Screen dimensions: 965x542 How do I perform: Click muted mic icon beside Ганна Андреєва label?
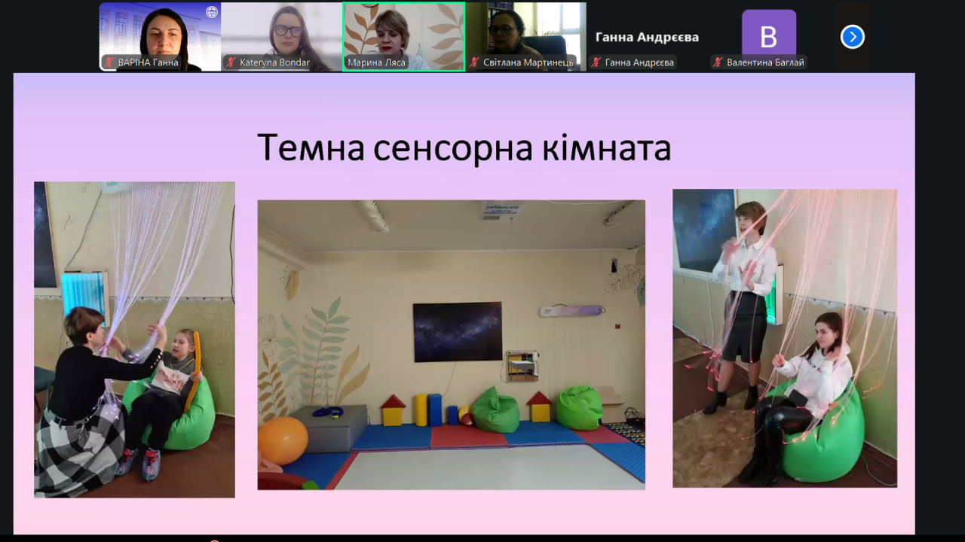point(596,62)
